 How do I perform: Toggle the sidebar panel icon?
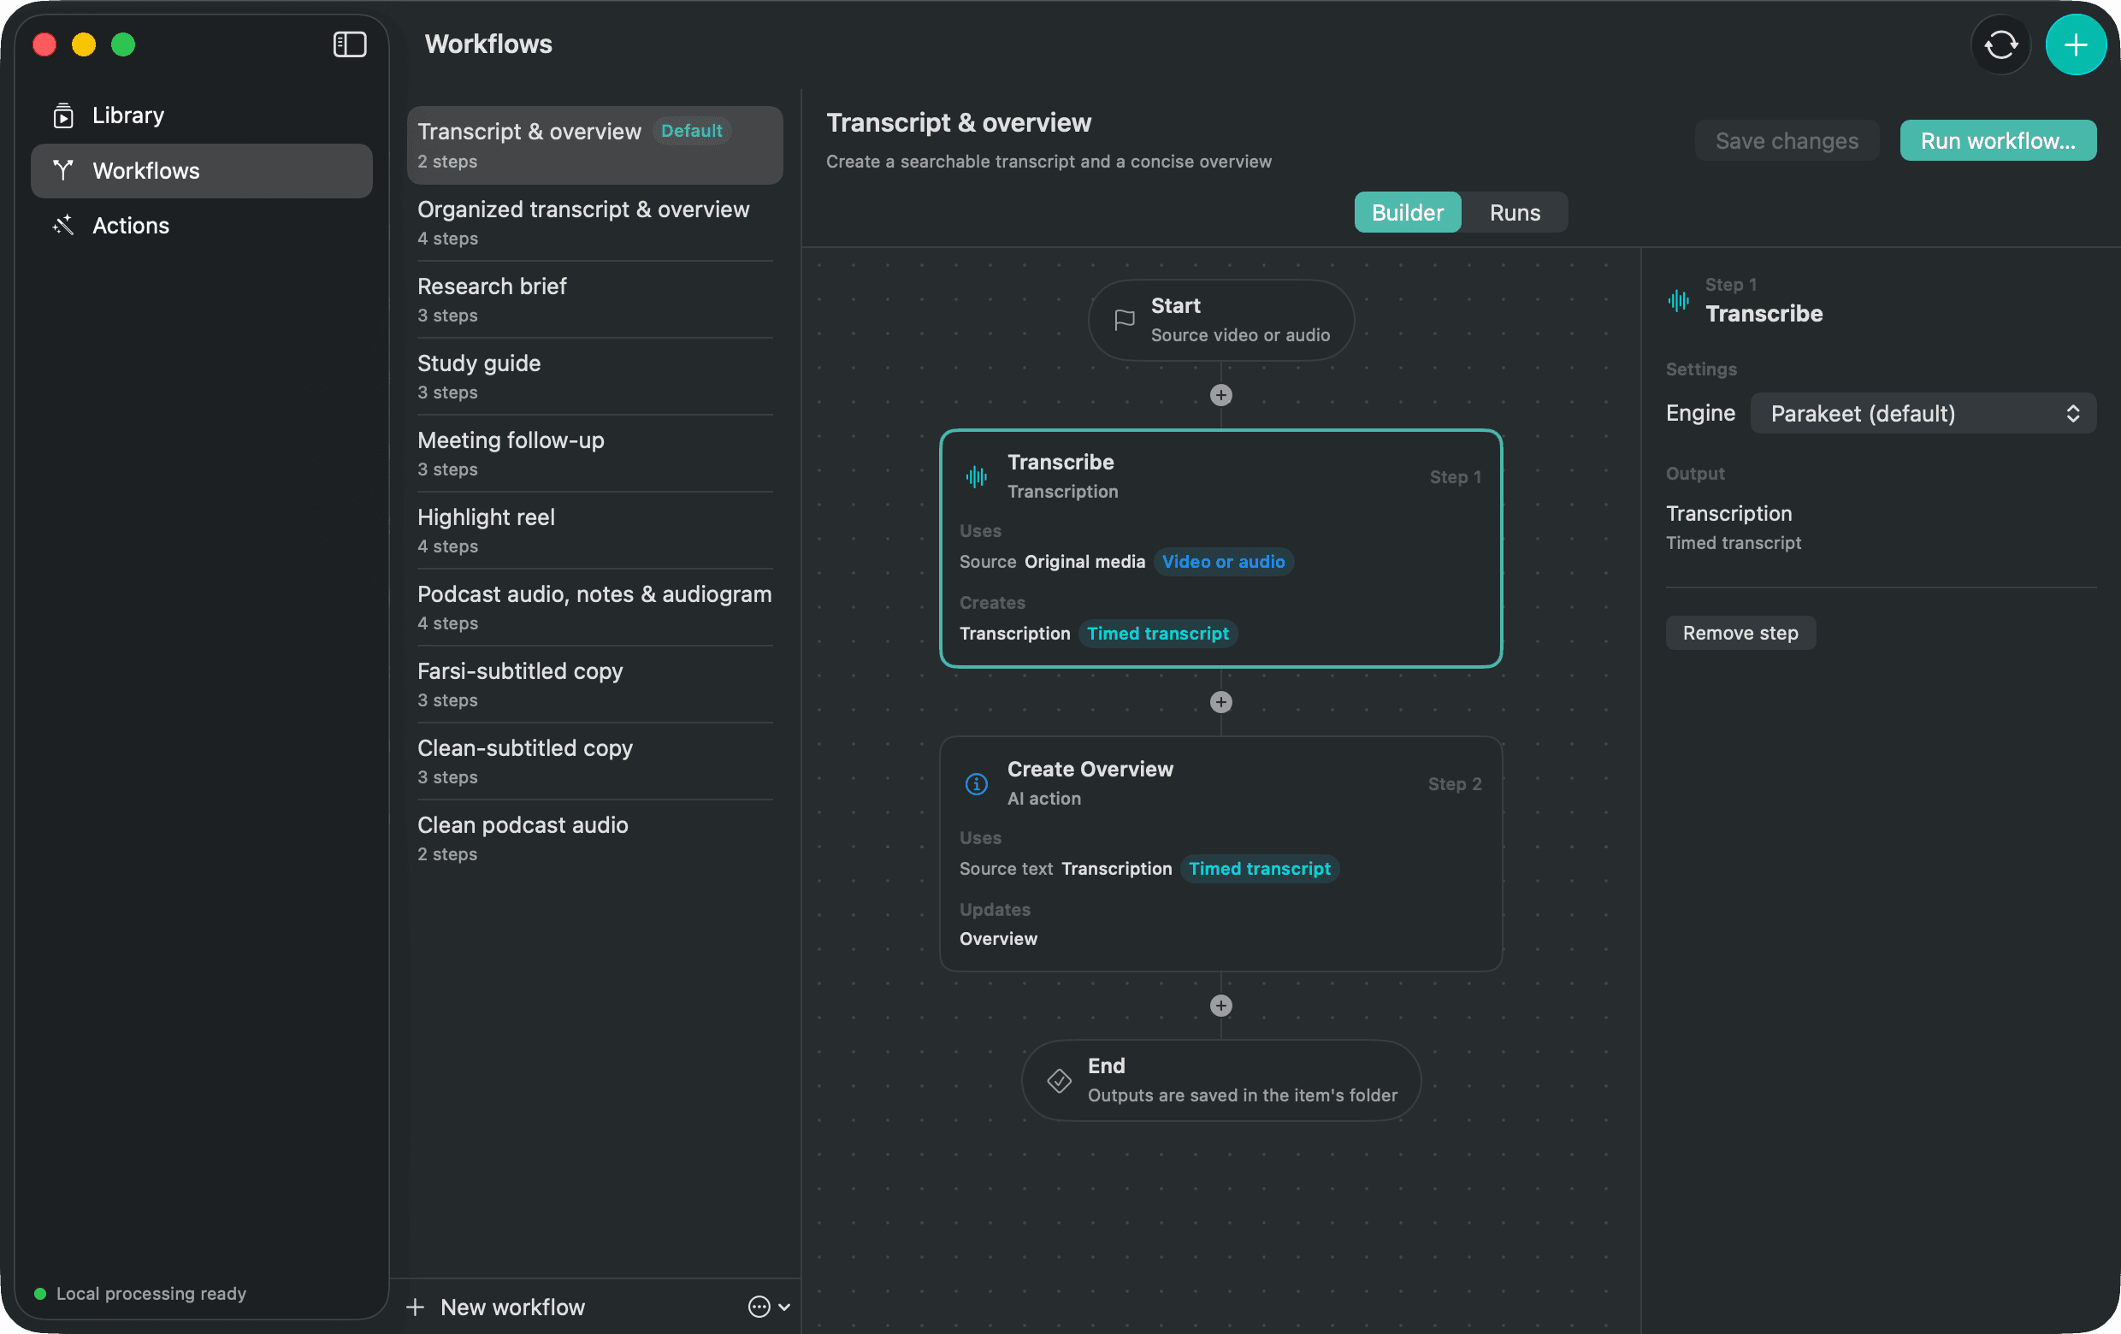tap(350, 44)
